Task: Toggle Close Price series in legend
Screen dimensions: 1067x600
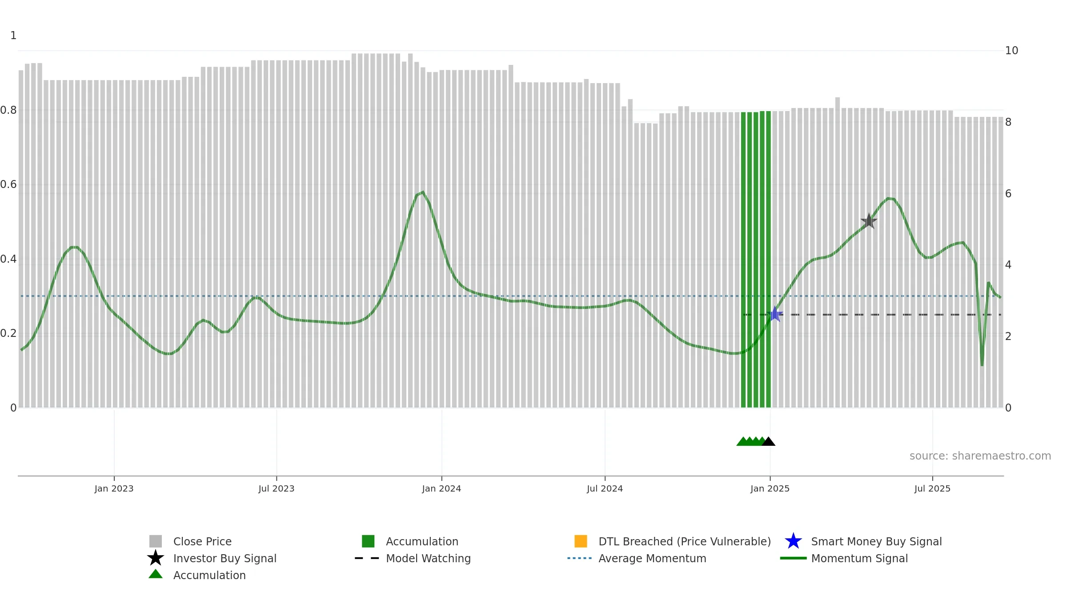Action: 202,541
